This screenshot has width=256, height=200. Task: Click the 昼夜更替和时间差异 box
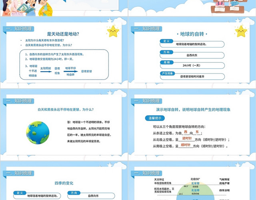point(192,76)
